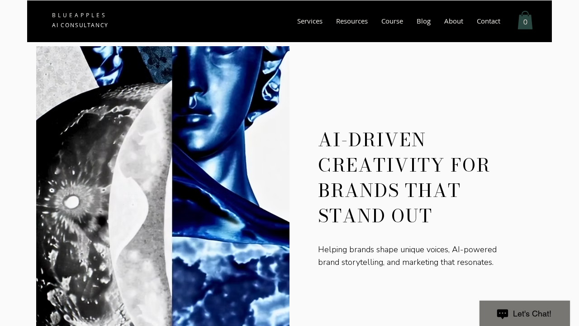Click the AI-DRIVEN CREATIVITY headline
This screenshot has height=326, width=579.
pyautogui.click(x=404, y=177)
